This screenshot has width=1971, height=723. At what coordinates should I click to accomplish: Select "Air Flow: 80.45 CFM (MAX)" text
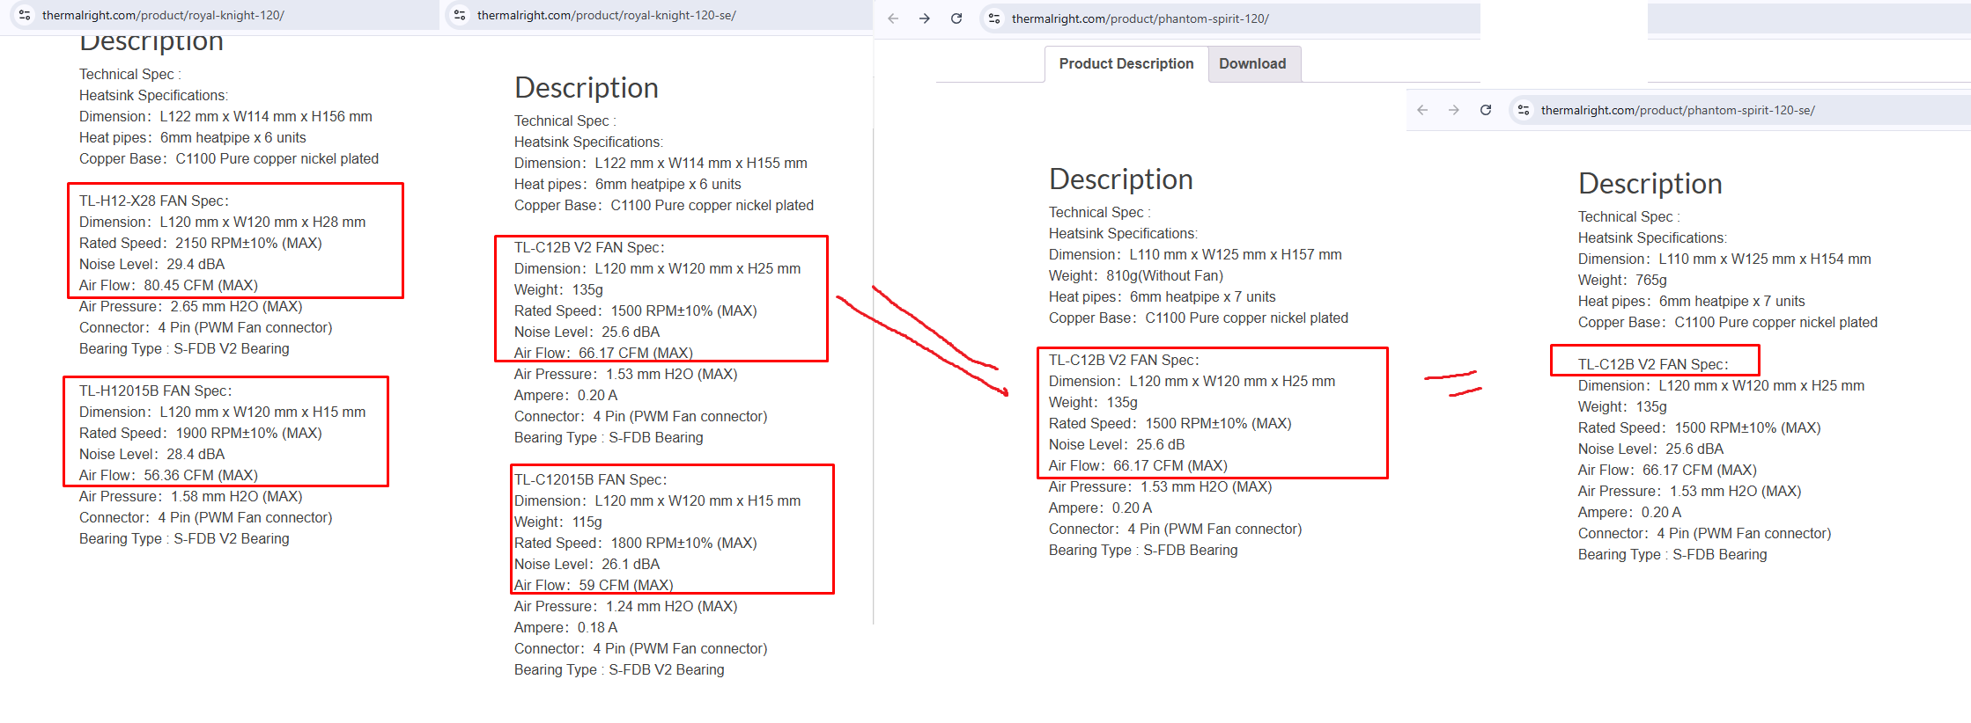coord(168,285)
